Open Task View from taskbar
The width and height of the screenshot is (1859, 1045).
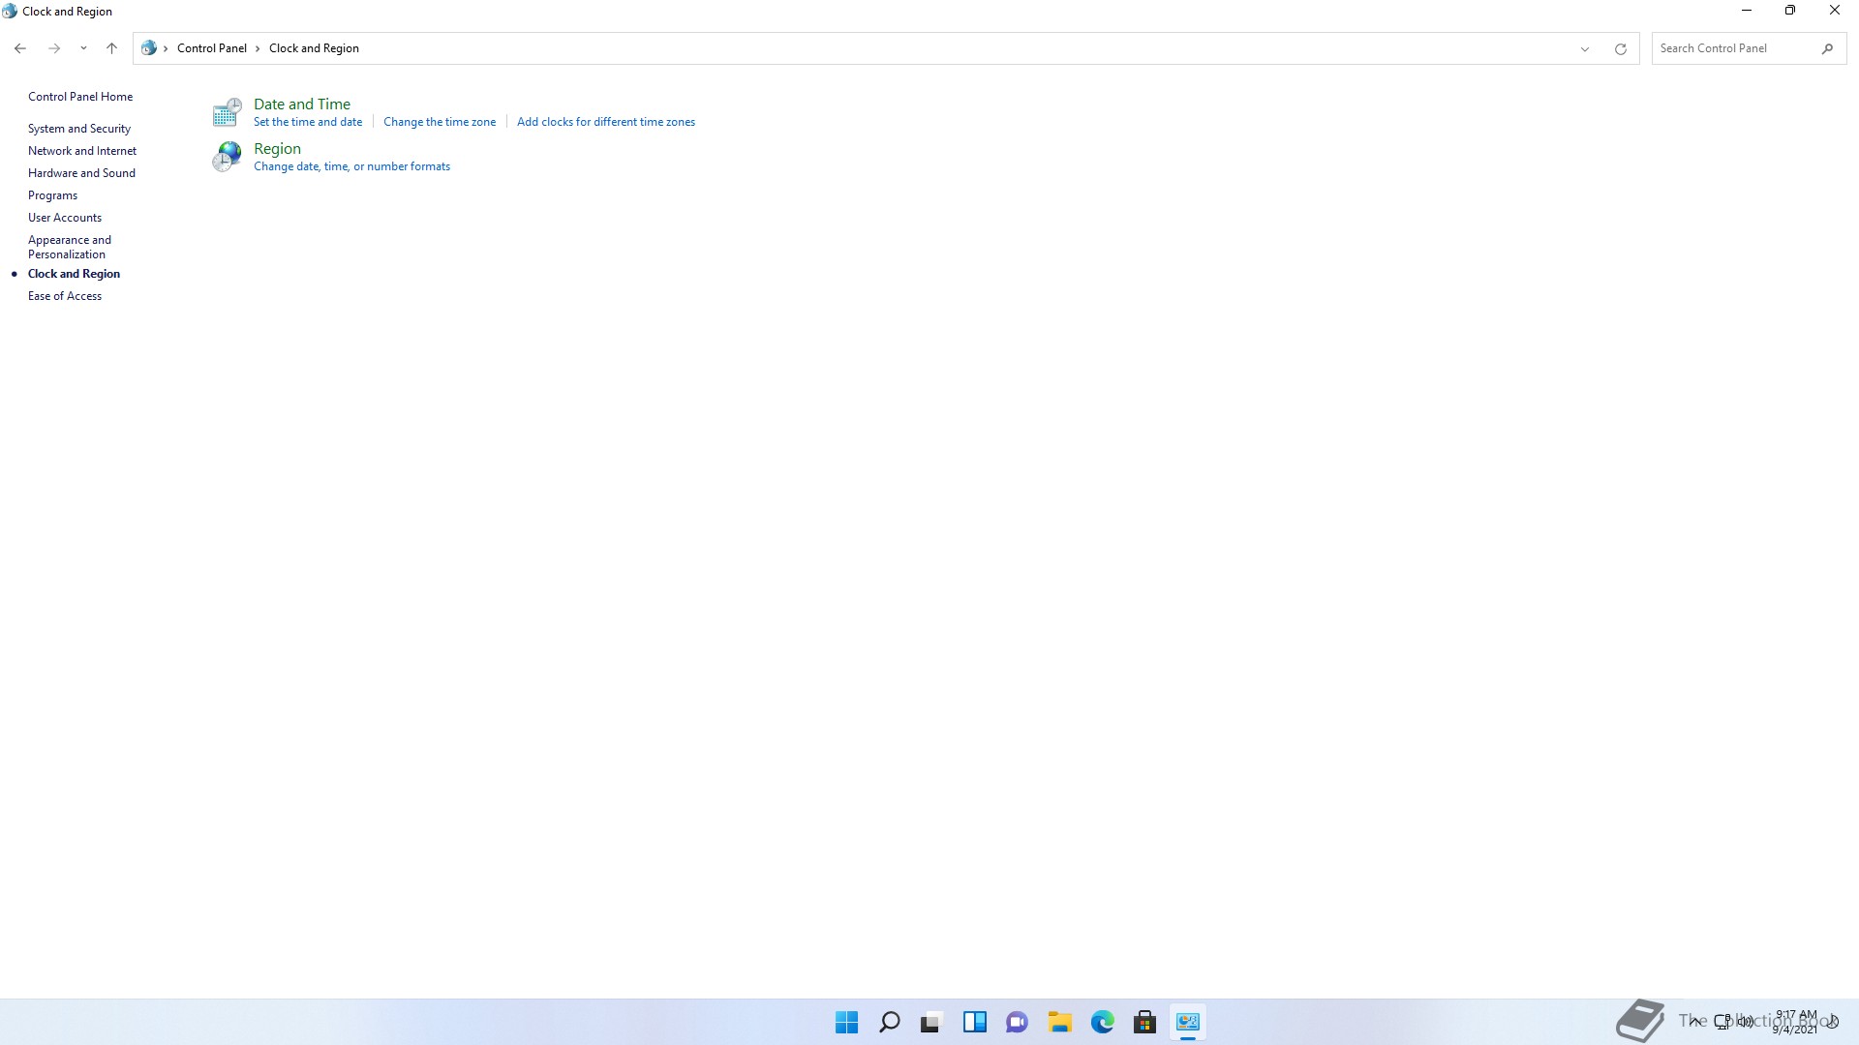(x=931, y=1022)
